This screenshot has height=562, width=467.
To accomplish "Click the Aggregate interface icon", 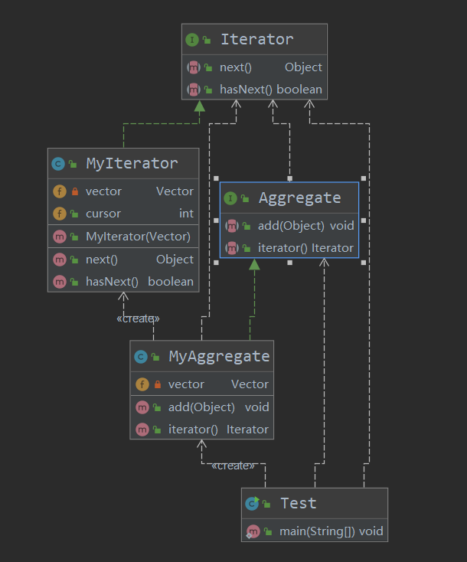I will (x=230, y=198).
